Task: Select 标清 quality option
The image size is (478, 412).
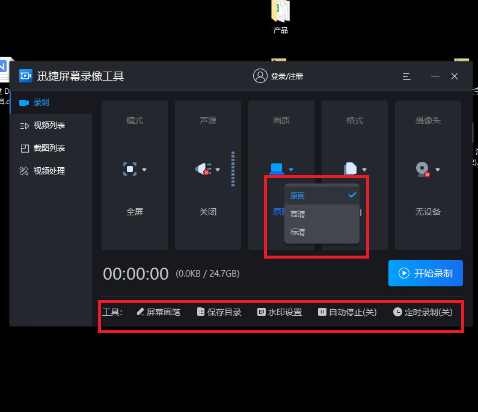Action: pos(322,232)
